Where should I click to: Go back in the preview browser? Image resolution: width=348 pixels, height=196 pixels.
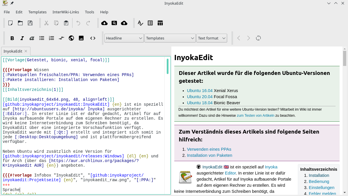coord(239,38)
